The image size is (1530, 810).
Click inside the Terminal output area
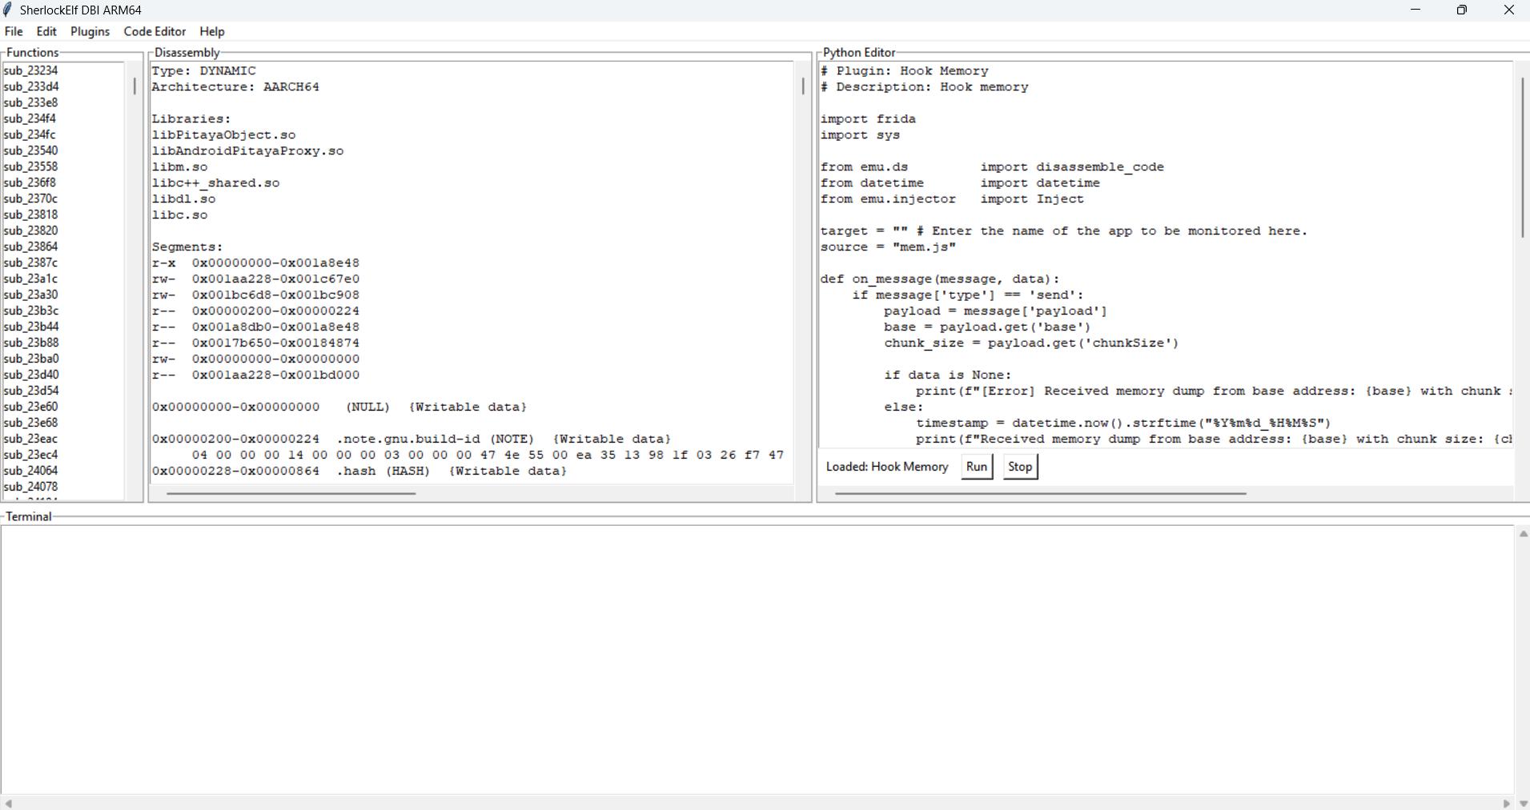(x=757, y=660)
